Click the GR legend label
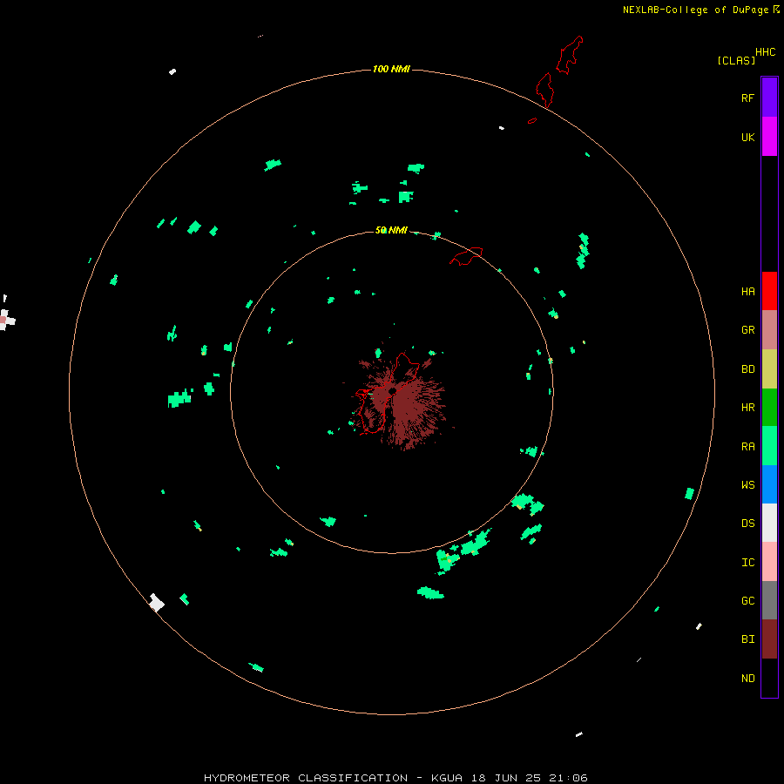This screenshot has width=784, height=784. click(x=747, y=330)
